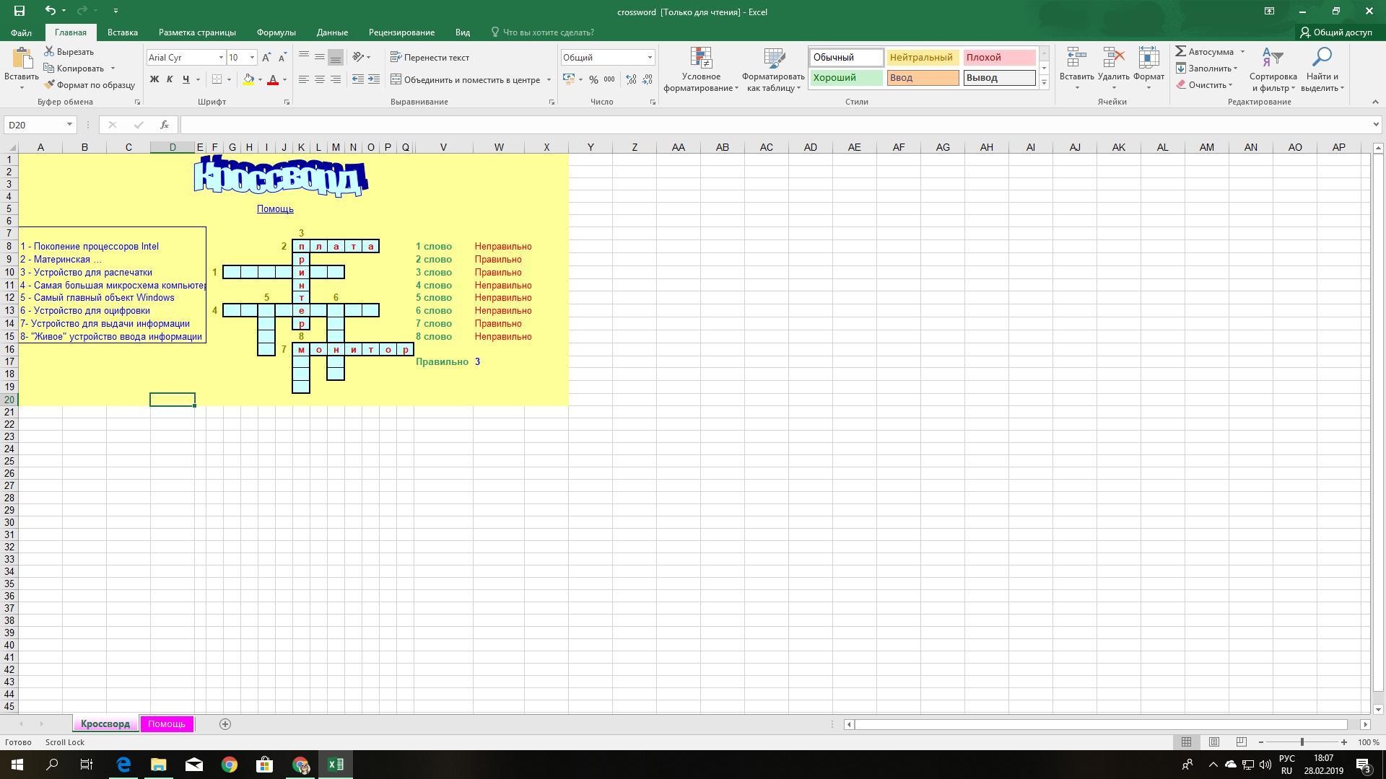Click the Общий доступ share button
This screenshot has width=1386, height=779.
pyautogui.click(x=1336, y=32)
